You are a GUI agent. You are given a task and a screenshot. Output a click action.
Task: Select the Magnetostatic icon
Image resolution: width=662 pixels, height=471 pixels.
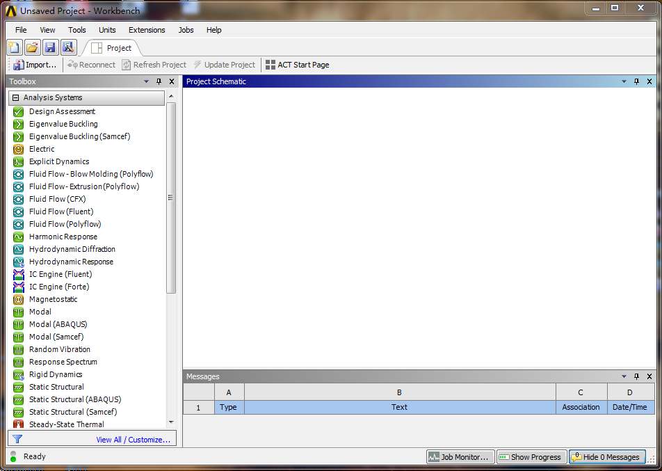pyautogui.click(x=18, y=299)
